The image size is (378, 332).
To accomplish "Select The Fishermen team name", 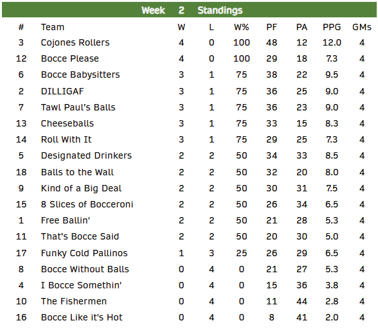I will (74, 301).
